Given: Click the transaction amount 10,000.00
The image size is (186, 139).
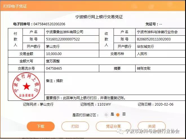Looking at the screenshot, I should coord(54,54).
